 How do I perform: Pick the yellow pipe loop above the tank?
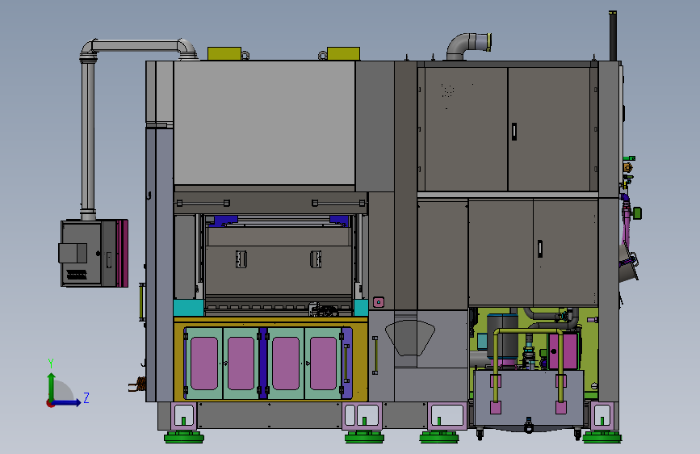click(529, 331)
